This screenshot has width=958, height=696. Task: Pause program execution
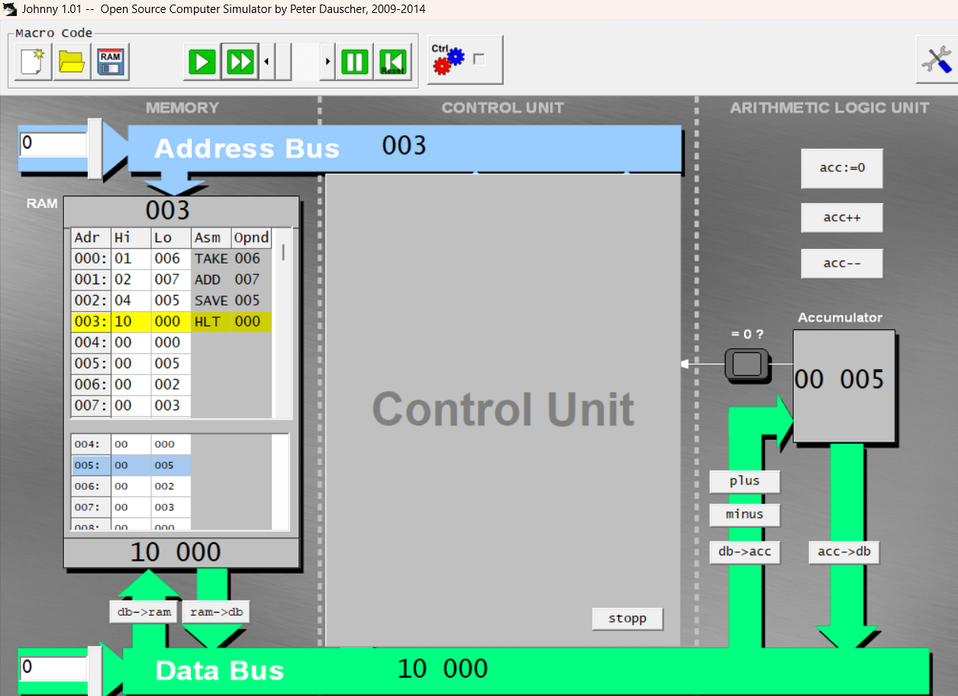354,61
